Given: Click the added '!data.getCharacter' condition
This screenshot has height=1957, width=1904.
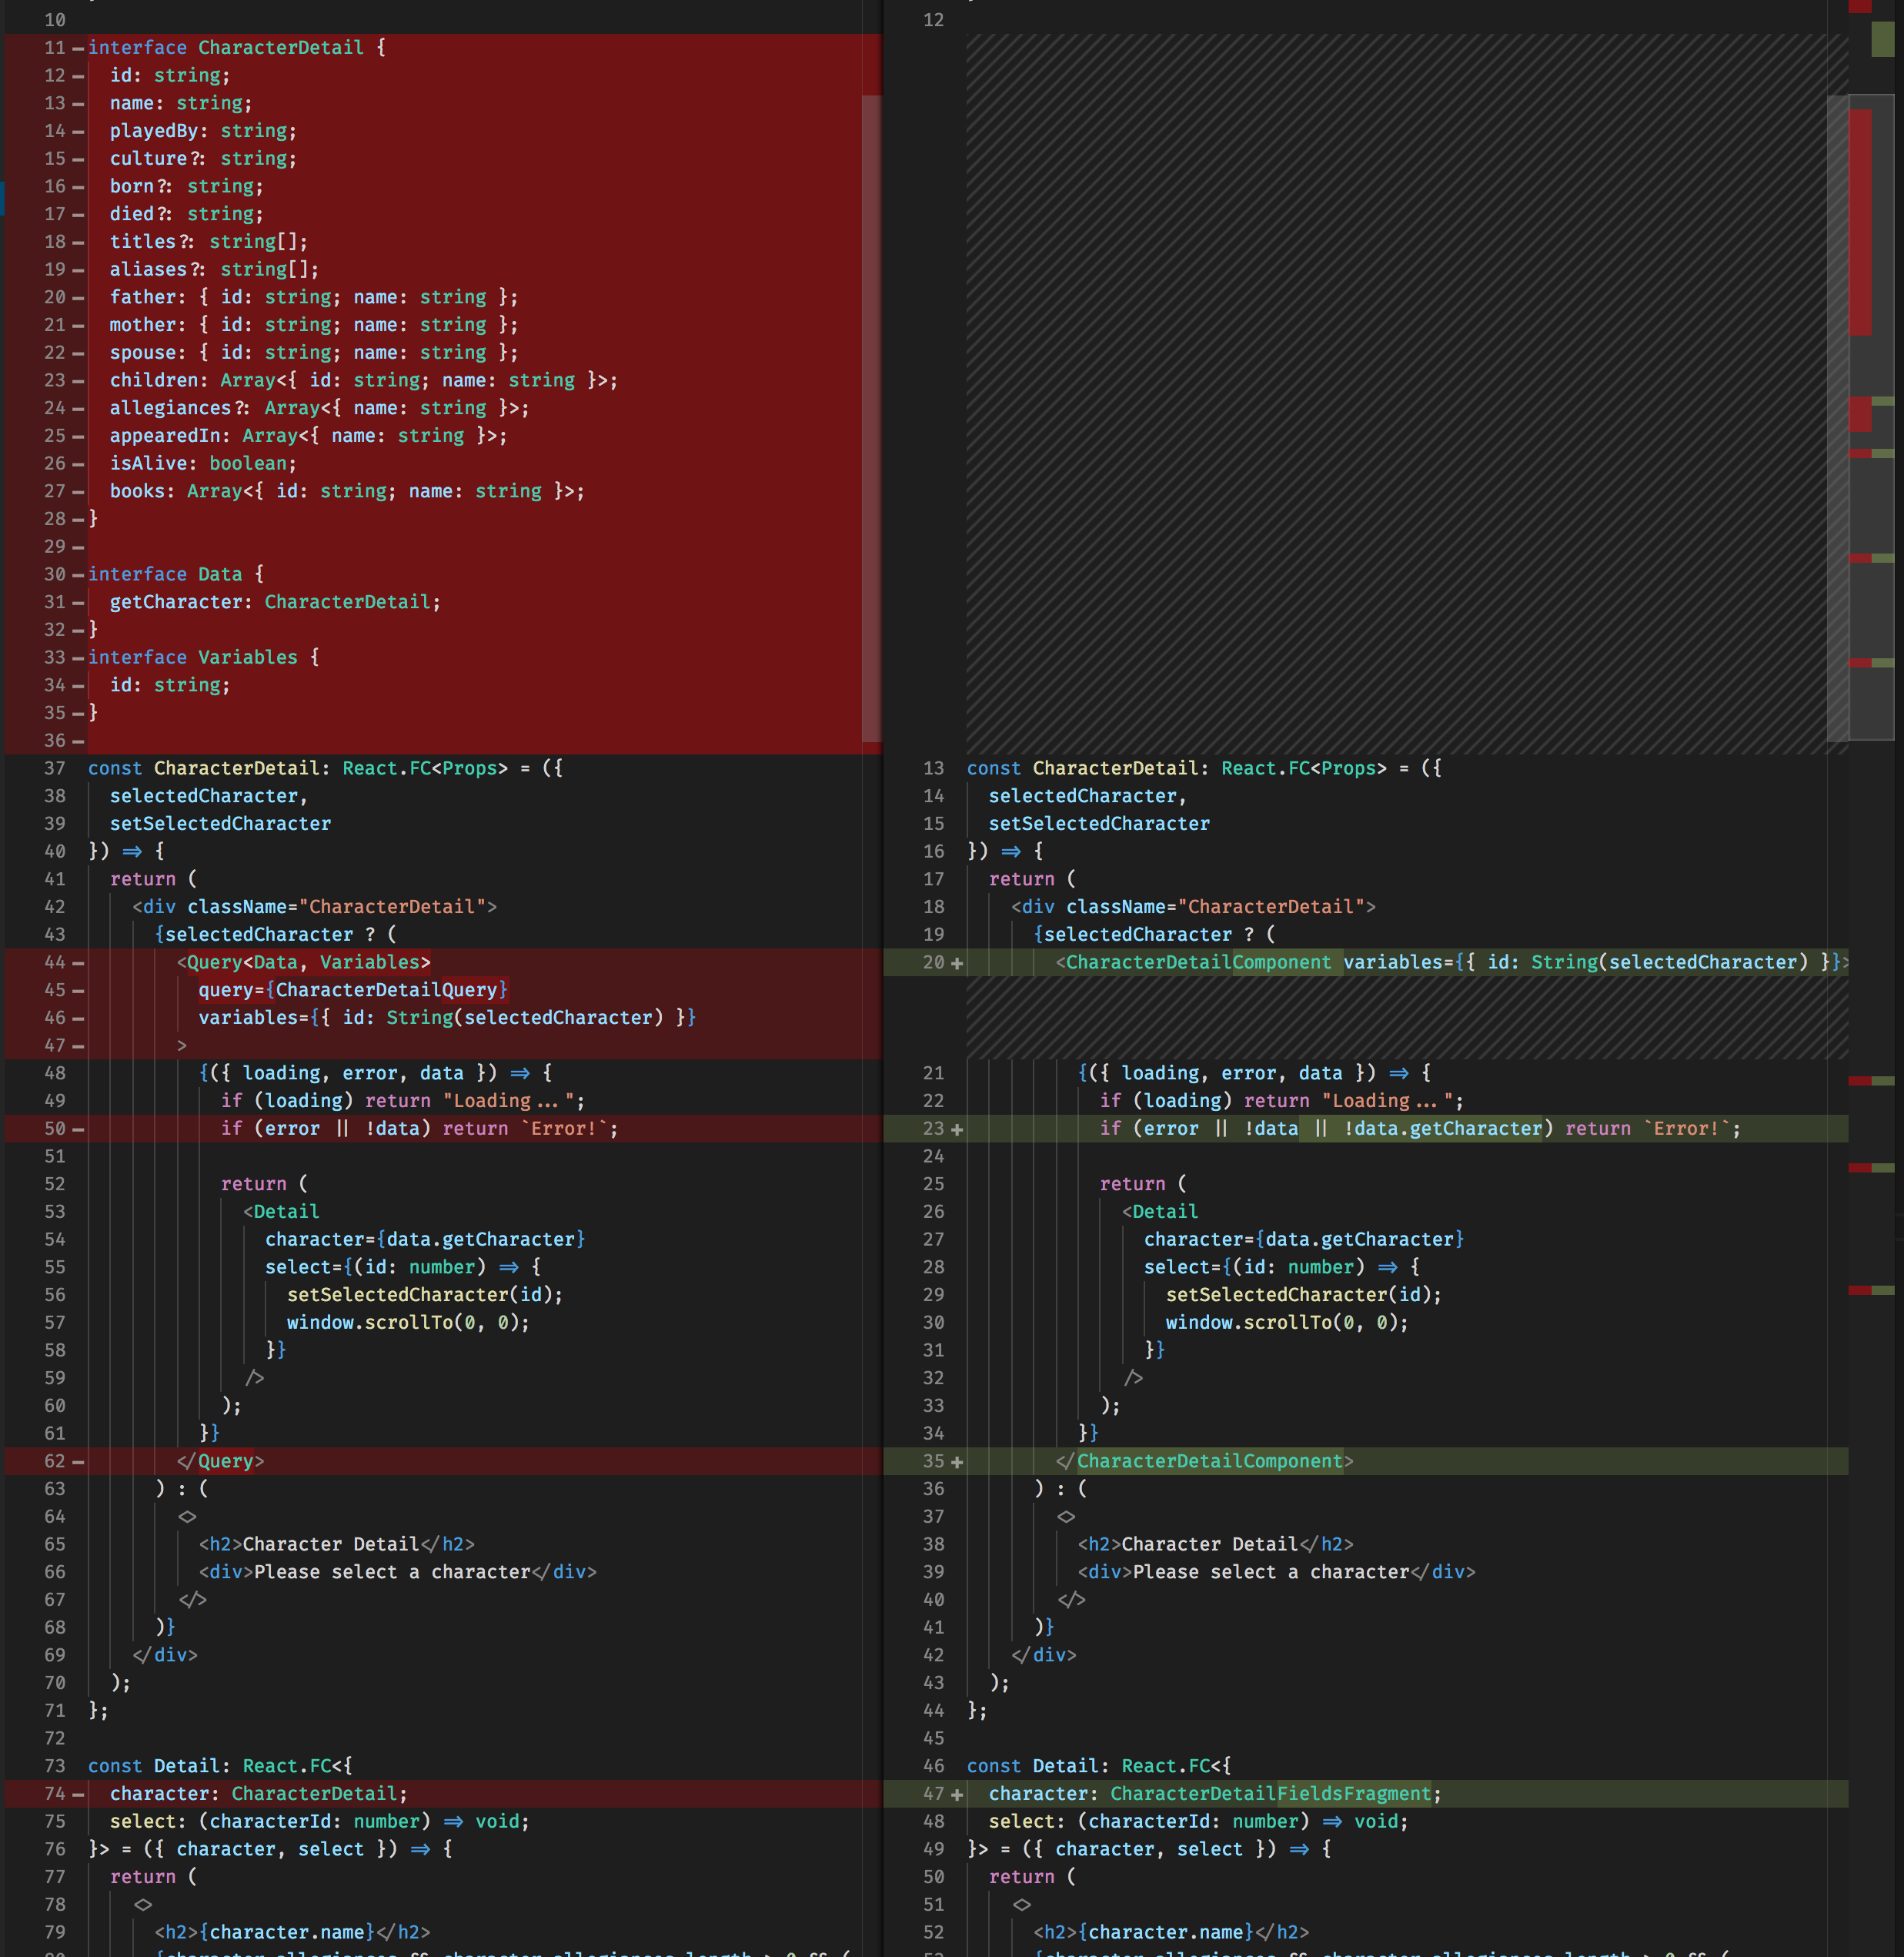Looking at the screenshot, I should [x=1442, y=1129].
